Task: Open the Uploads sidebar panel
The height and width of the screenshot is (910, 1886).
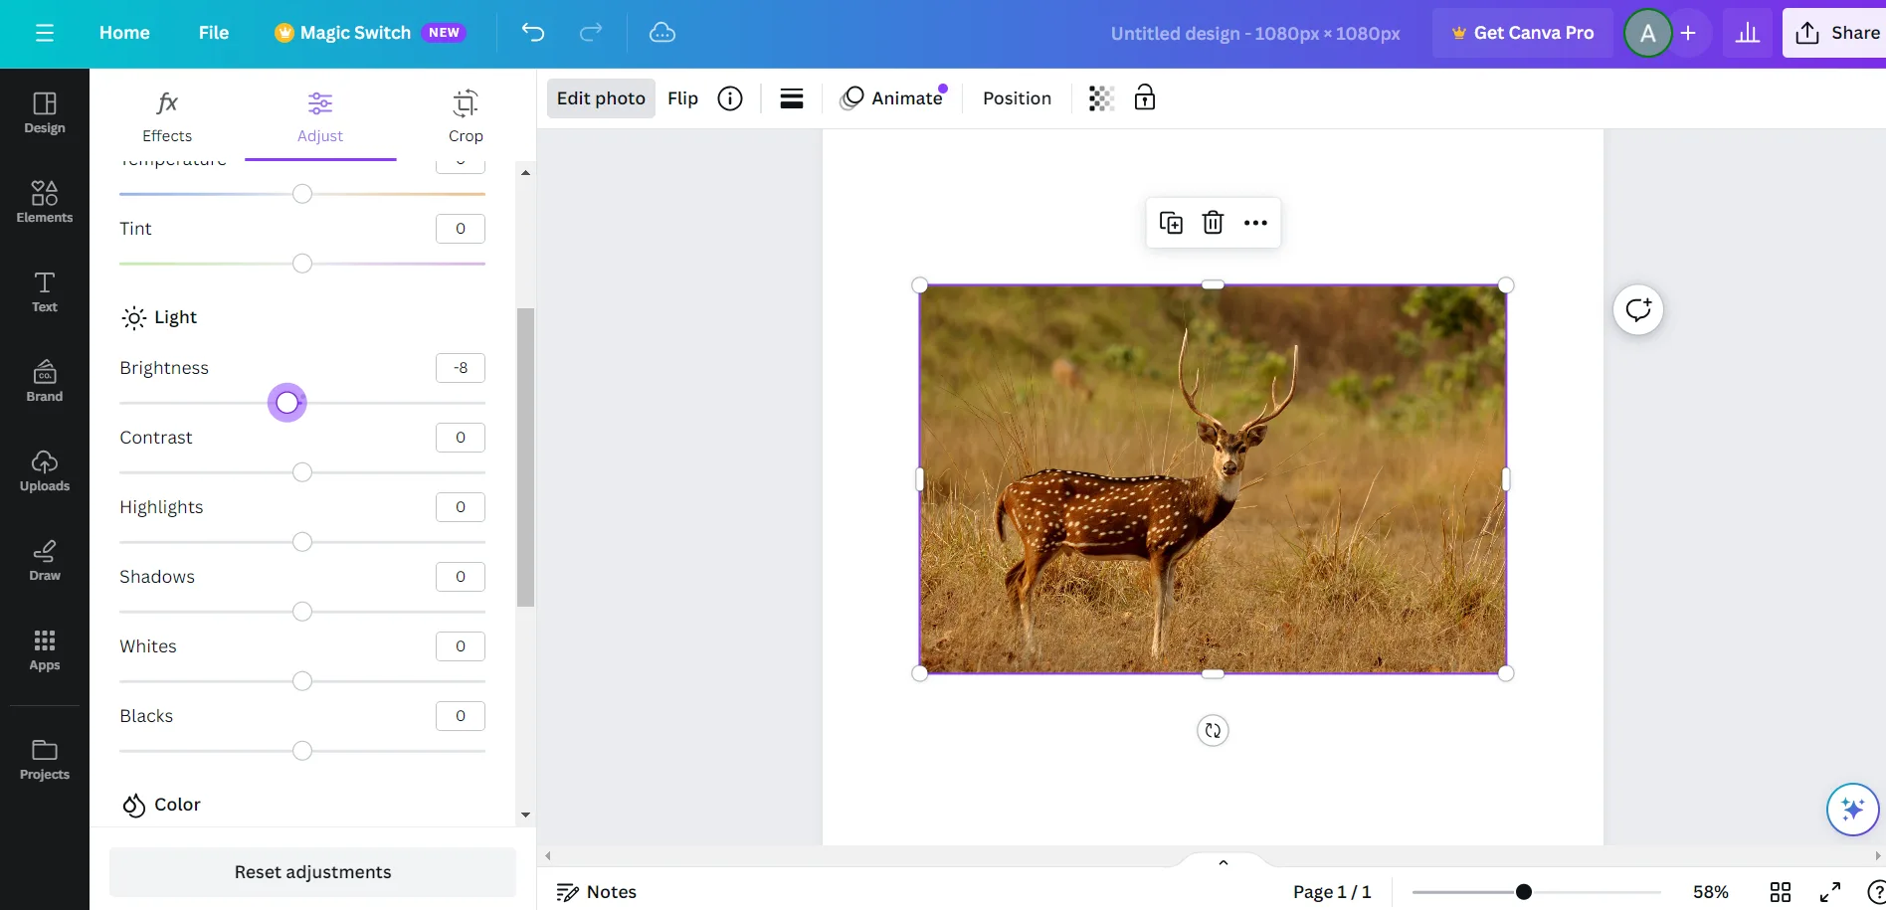Action: click(x=45, y=470)
